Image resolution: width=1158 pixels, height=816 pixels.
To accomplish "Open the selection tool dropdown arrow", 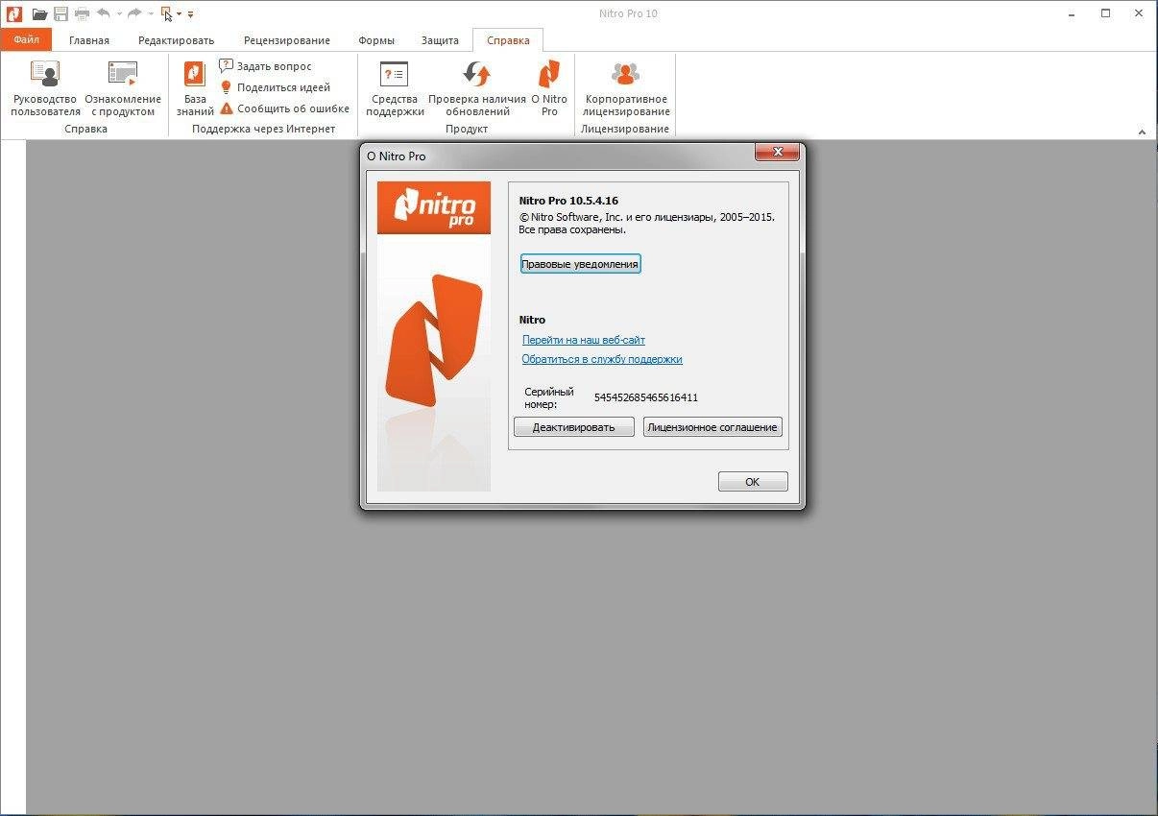I will tap(180, 14).
